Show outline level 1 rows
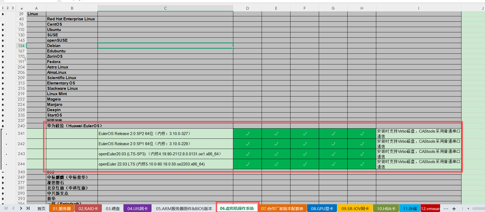 tap(3, 8)
